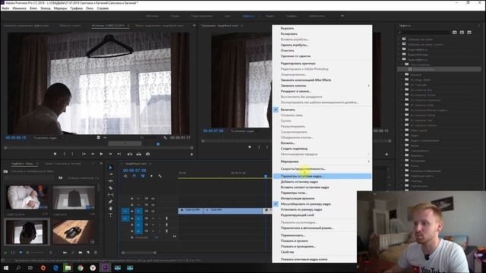486x273 pixels.
Task: Select the Hand tool
Action: pyautogui.click(x=111, y=209)
